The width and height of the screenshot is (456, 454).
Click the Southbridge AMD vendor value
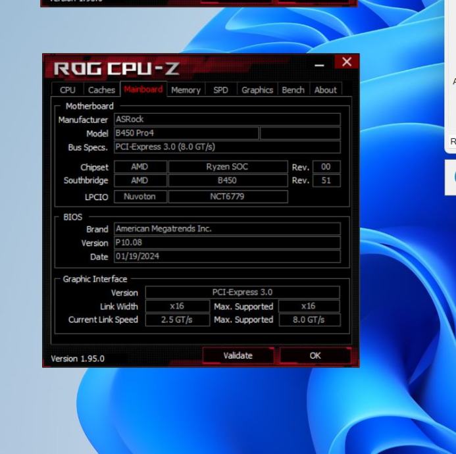(140, 180)
